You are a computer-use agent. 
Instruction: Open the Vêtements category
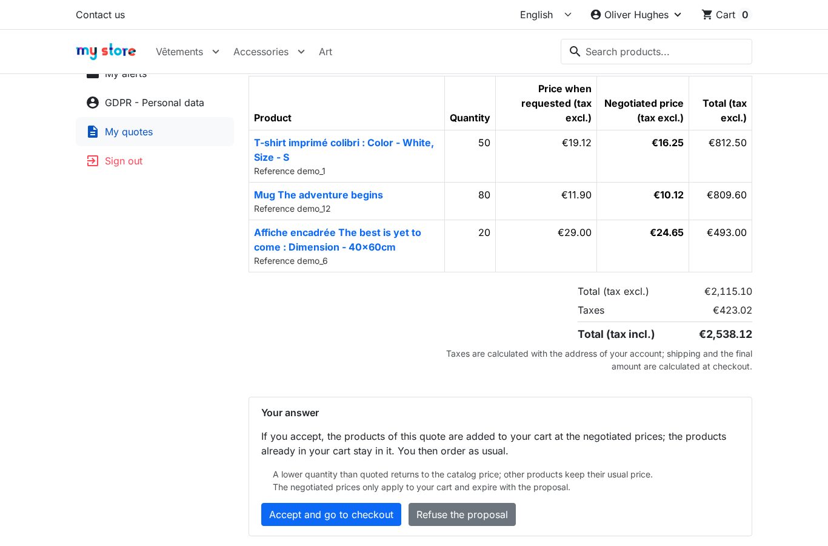click(x=179, y=52)
